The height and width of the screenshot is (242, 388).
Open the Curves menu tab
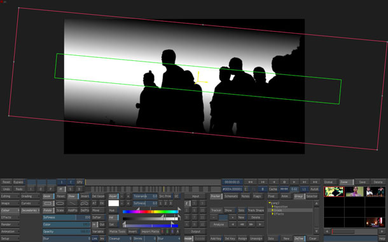[x=30, y=203]
